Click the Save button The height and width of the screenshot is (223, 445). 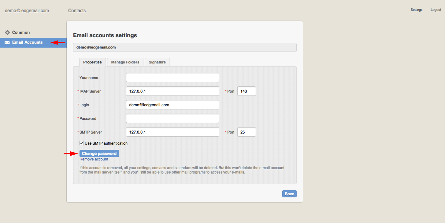pos(289,194)
